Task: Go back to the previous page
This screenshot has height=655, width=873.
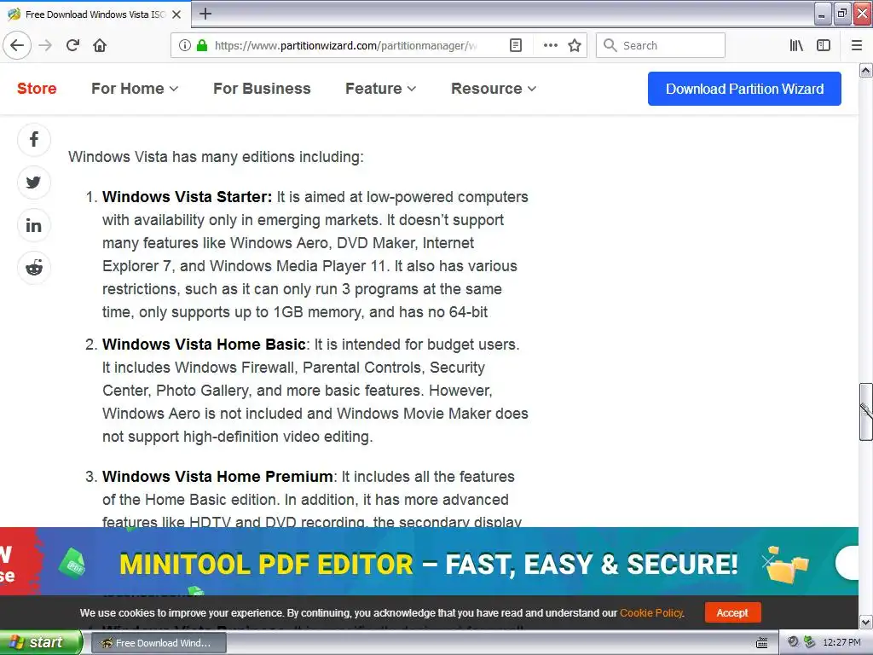Action: (17, 45)
